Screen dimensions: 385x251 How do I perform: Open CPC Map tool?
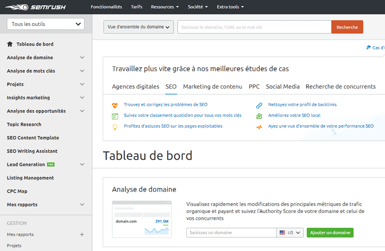click(x=17, y=191)
